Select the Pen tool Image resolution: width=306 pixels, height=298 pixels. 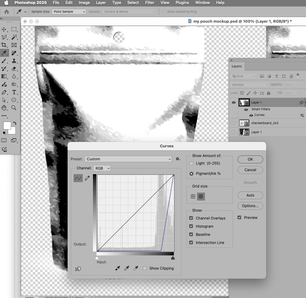[4, 92]
